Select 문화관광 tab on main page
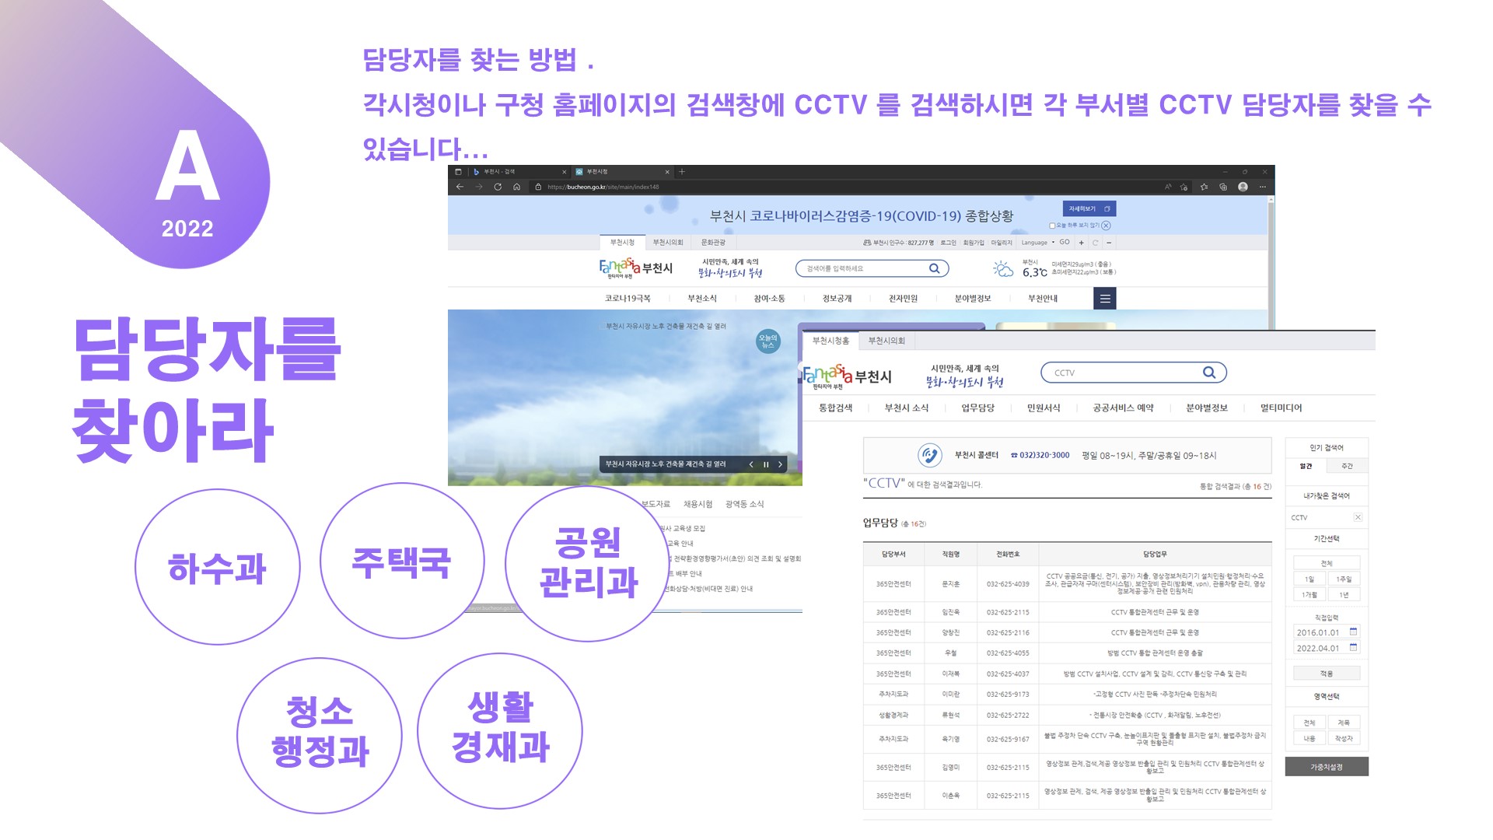1493x840 pixels. 713,243
